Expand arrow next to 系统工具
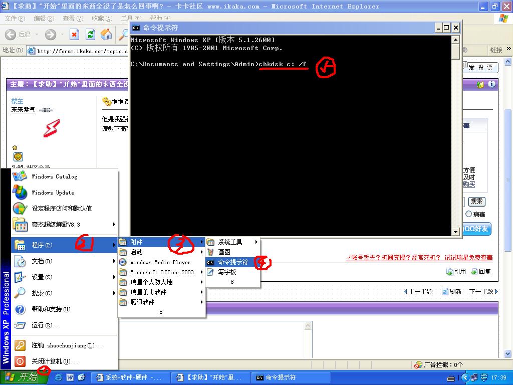The width and height of the screenshot is (513, 385). (x=256, y=242)
